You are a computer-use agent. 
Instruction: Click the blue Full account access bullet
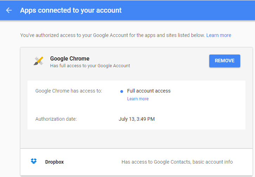[x=122, y=91]
